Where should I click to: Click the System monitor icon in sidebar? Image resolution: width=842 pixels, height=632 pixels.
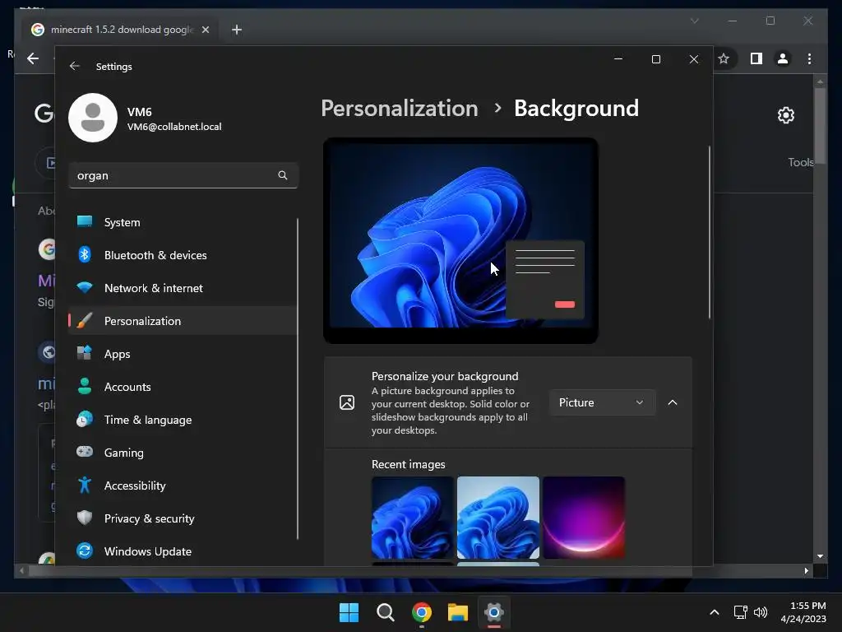click(x=85, y=221)
